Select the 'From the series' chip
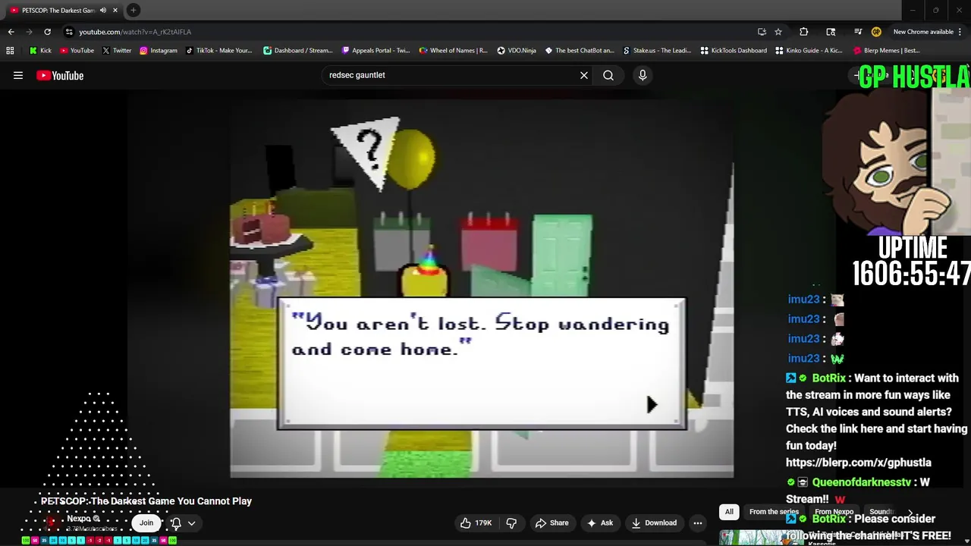Screen dimensions: 971x546 click(774, 512)
